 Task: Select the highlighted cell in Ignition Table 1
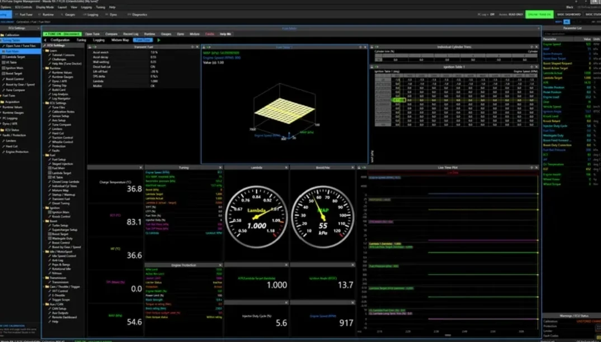tap(398, 100)
